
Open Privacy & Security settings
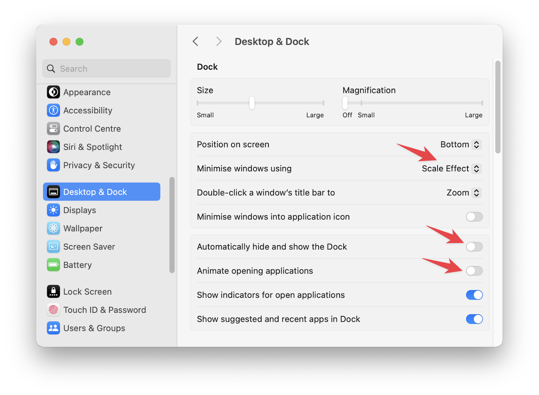click(x=53, y=165)
